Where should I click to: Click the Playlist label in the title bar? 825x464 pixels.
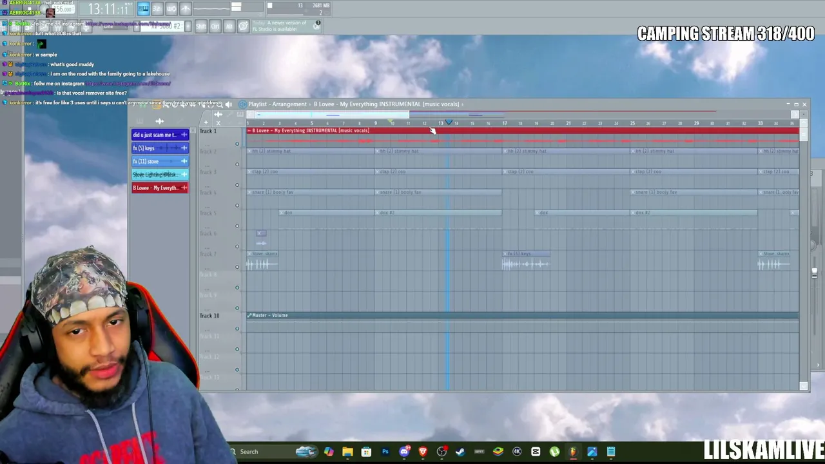(257, 104)
